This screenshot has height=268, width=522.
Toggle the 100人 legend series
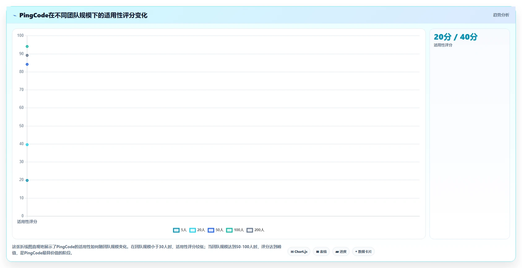click(235, 230)
